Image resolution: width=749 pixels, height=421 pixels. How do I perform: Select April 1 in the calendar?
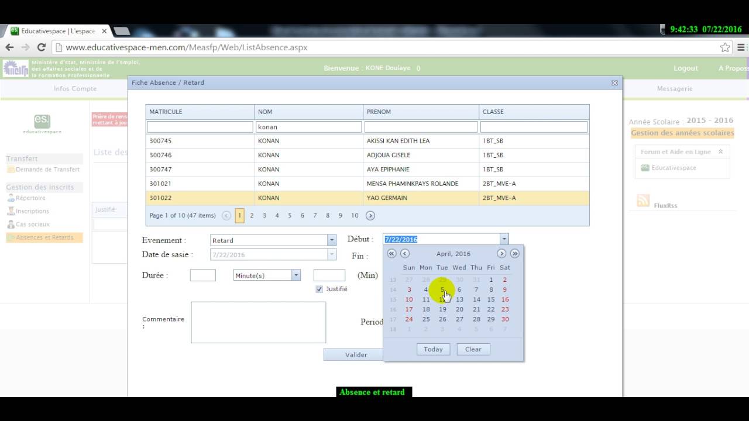coord(491,279)
